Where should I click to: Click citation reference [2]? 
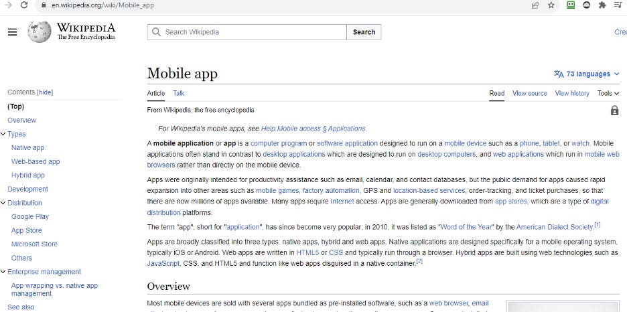point(419,261)
